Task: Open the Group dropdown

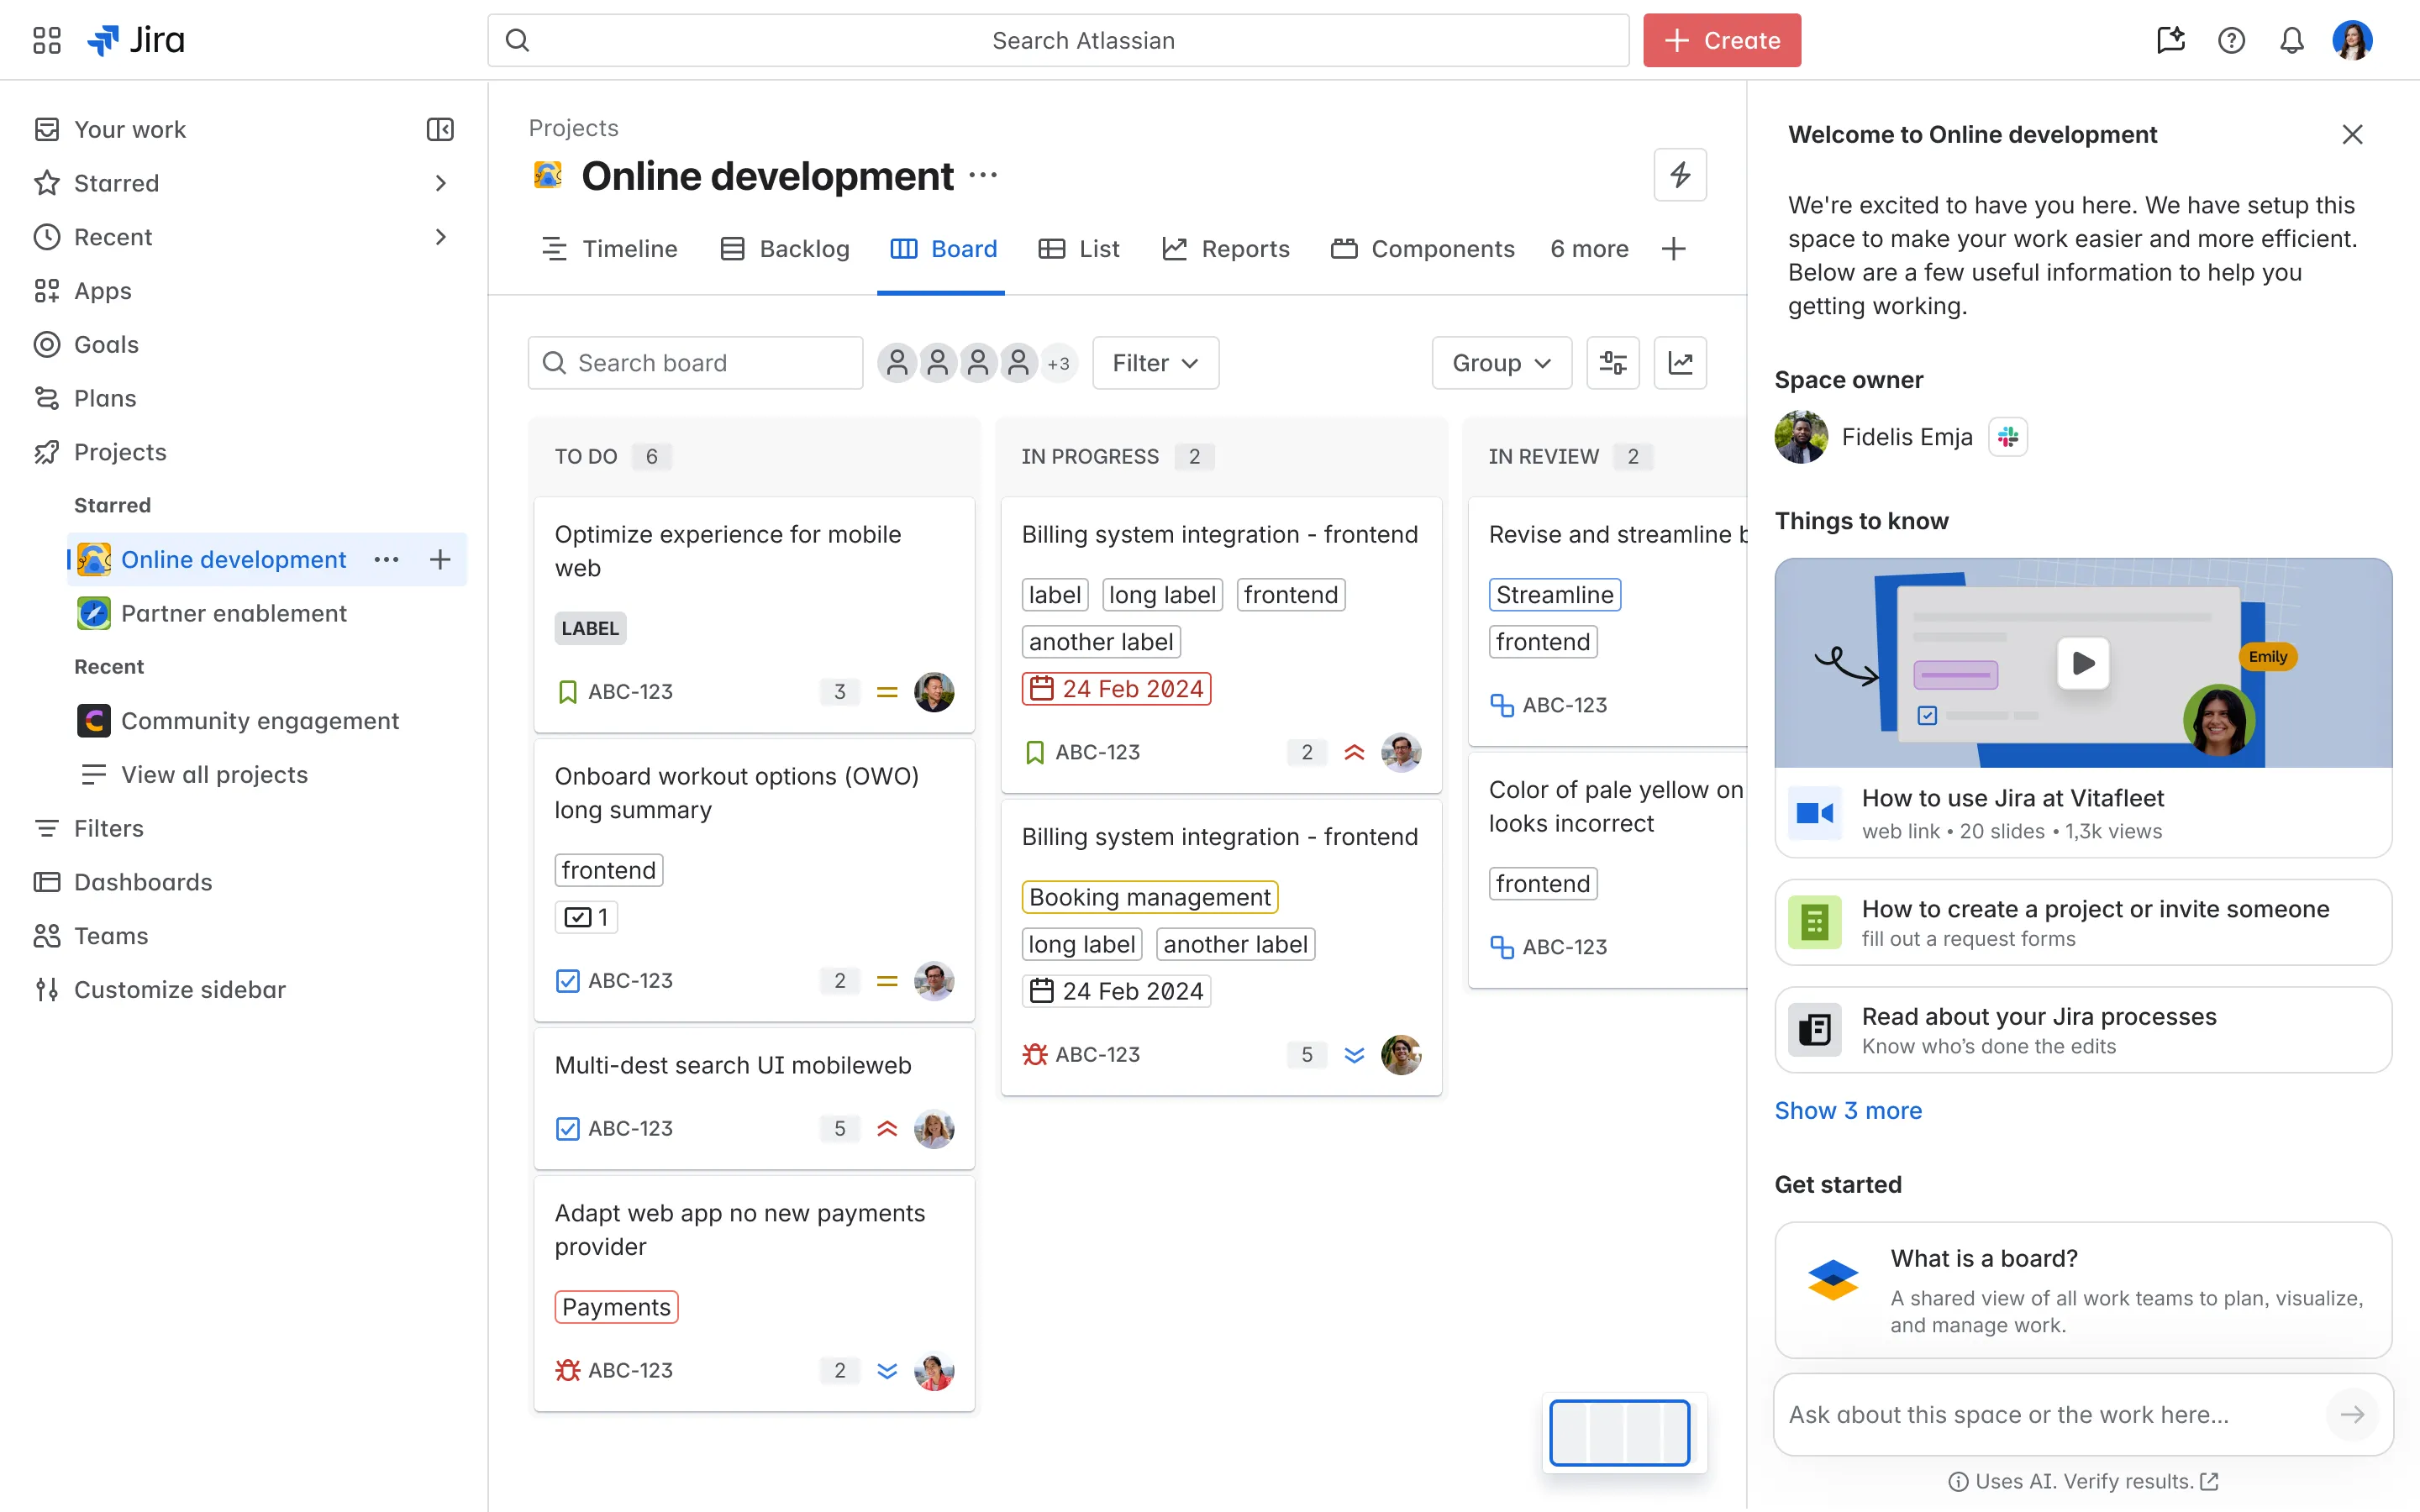Action: (x=1501, y=363)
